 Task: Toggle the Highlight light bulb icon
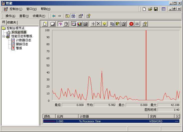pos(104,24)
